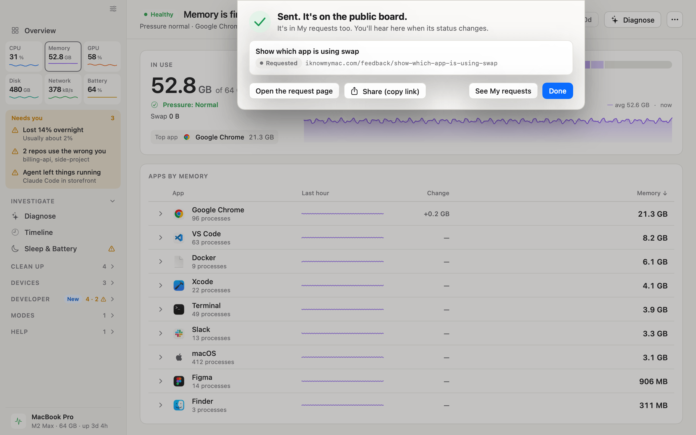
Task: Select the Battery metric tile
Action: point(102,89)
